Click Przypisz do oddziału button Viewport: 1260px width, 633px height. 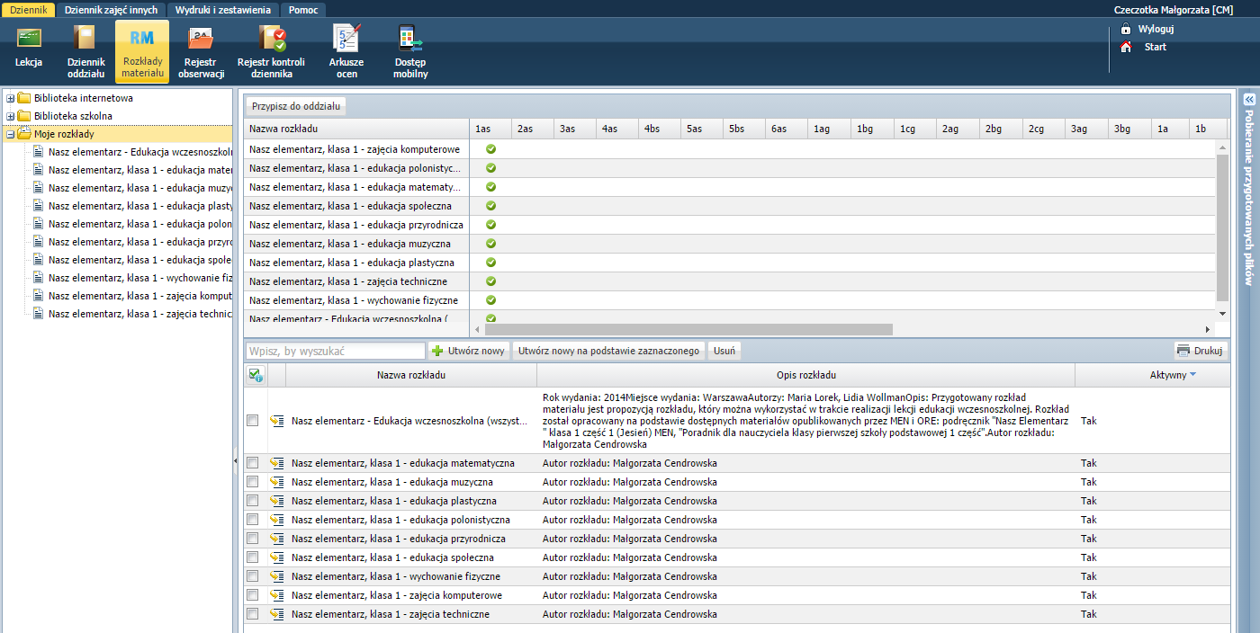pos(296,106)
